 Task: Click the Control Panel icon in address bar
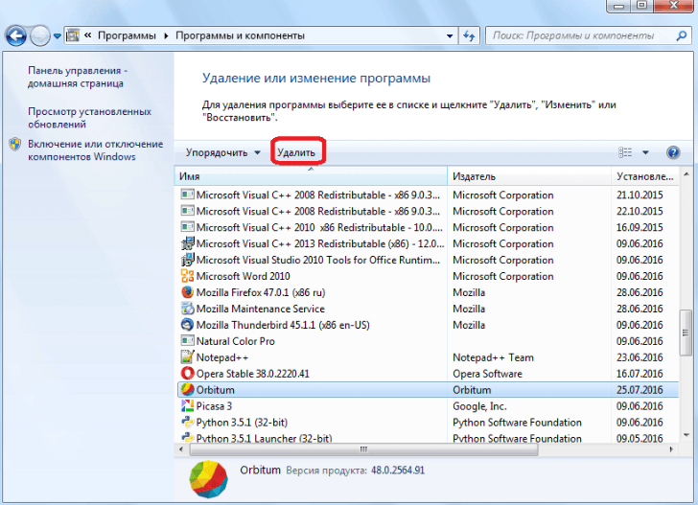tap(73, 35)
